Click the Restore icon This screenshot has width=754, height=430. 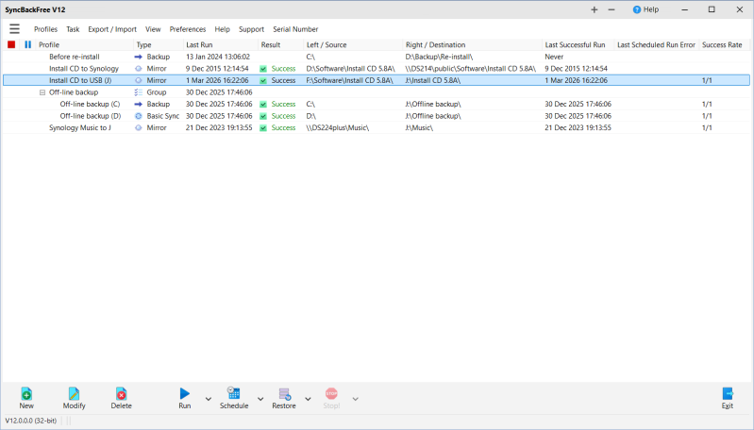click(x=284, y=398)
